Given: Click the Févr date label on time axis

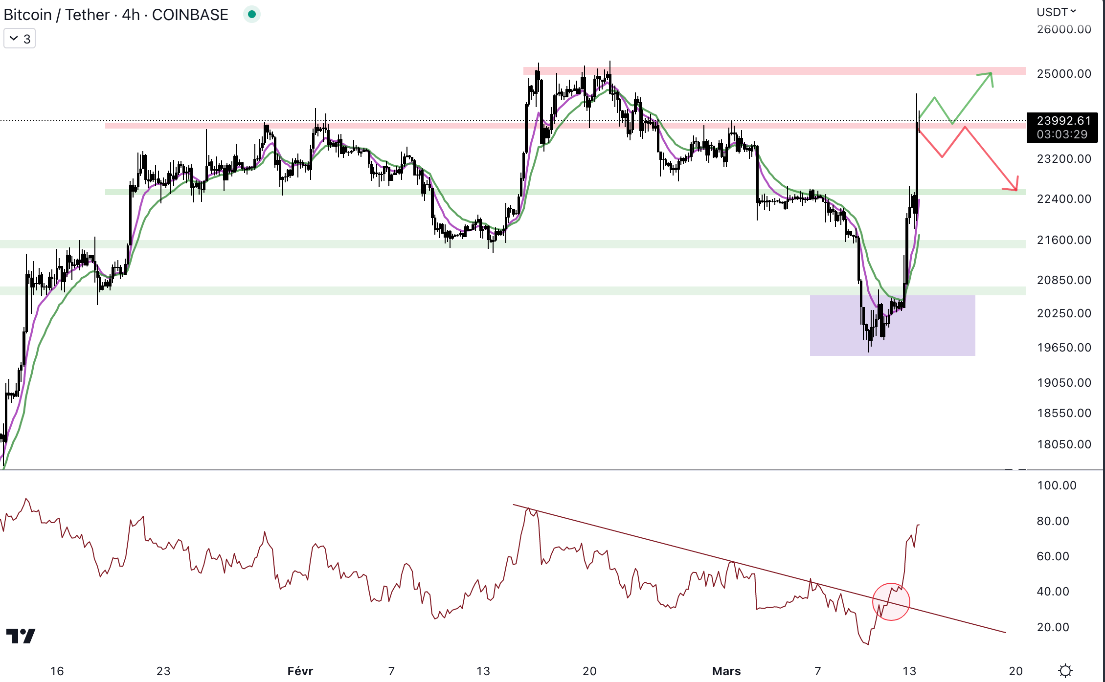Looking at the screenshot, I should [x=300, y=671].
